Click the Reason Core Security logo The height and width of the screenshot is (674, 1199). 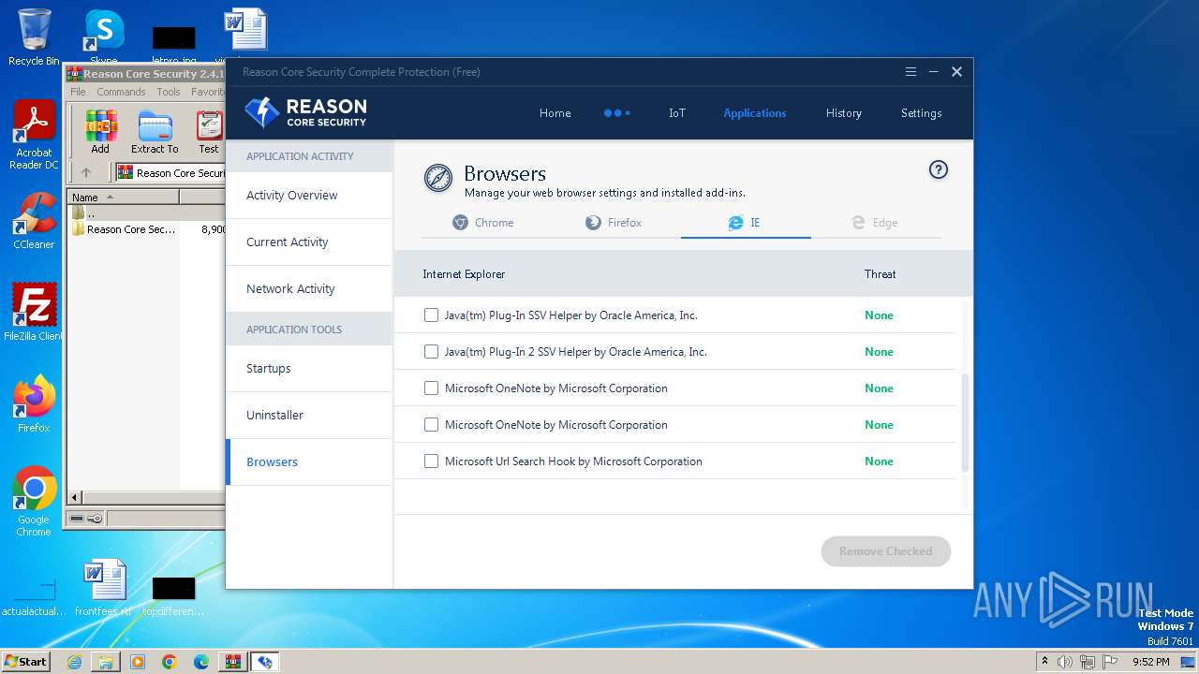point(305,112)
